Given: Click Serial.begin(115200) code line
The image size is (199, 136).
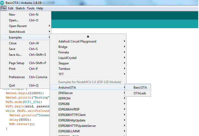Looking at the screenshot, I should pos(25,93).
